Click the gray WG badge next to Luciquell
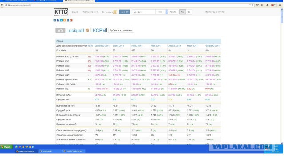The width and height of the screenshot is (284, 160). pos(60,30)
